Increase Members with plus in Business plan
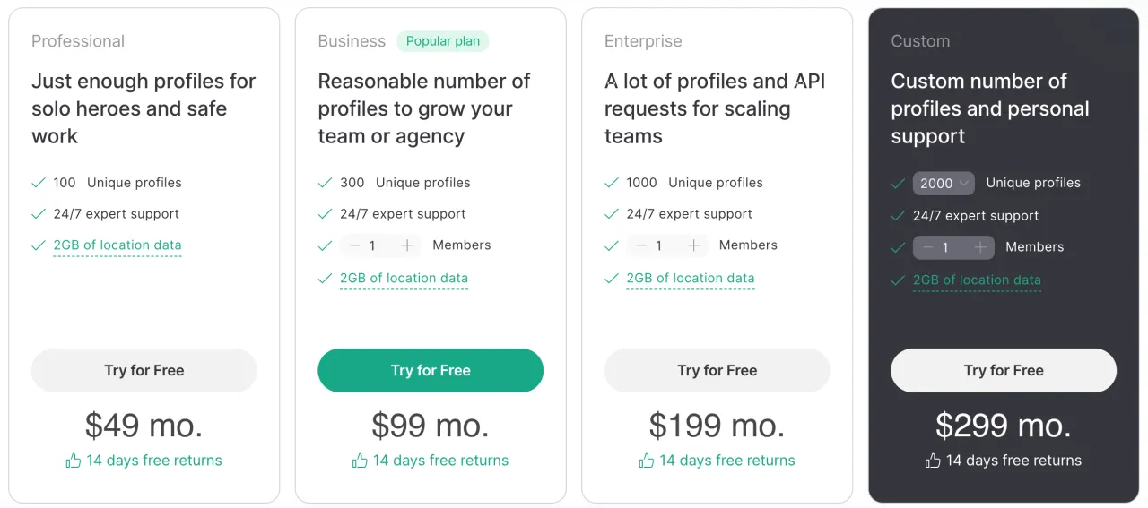Viewport: 1148px width, 508px height. (407, 245)
